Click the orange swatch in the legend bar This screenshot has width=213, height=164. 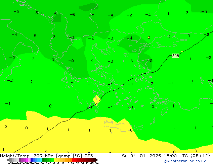pos(69,160)
